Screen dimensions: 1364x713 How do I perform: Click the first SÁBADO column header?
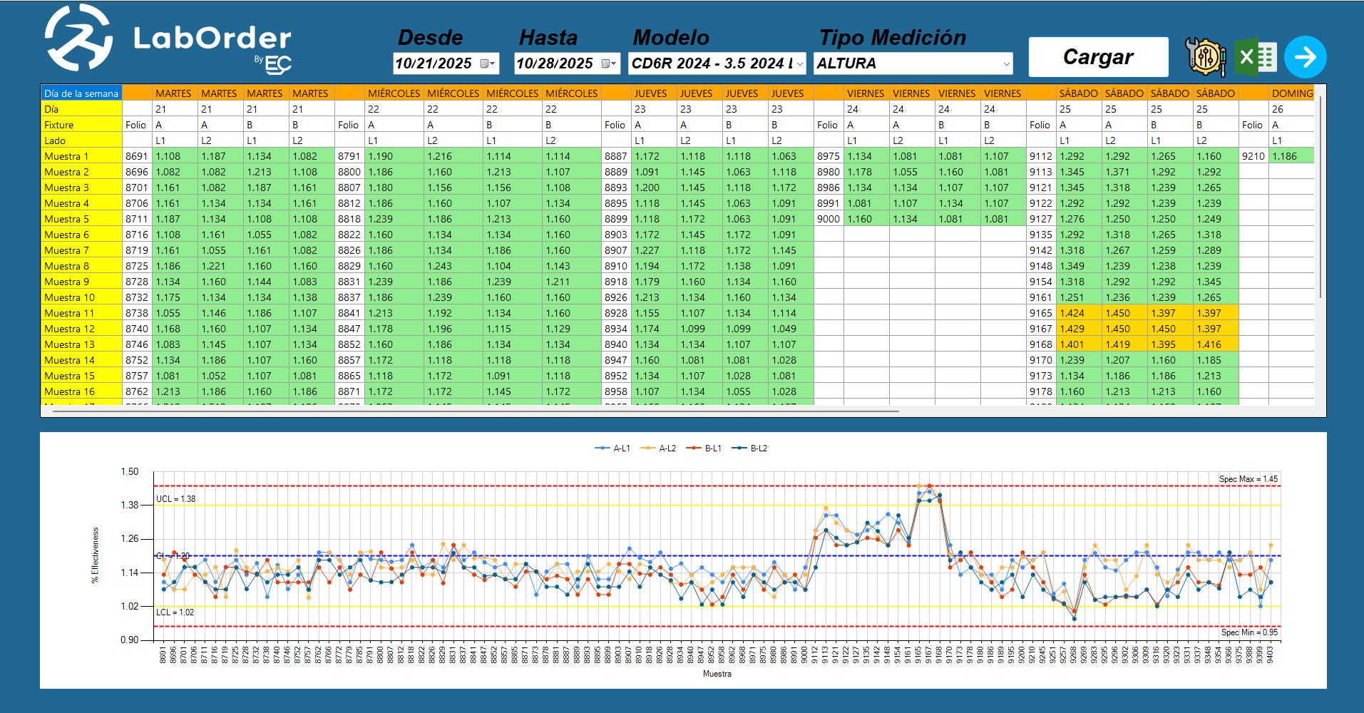click(x=1078, y=93)
